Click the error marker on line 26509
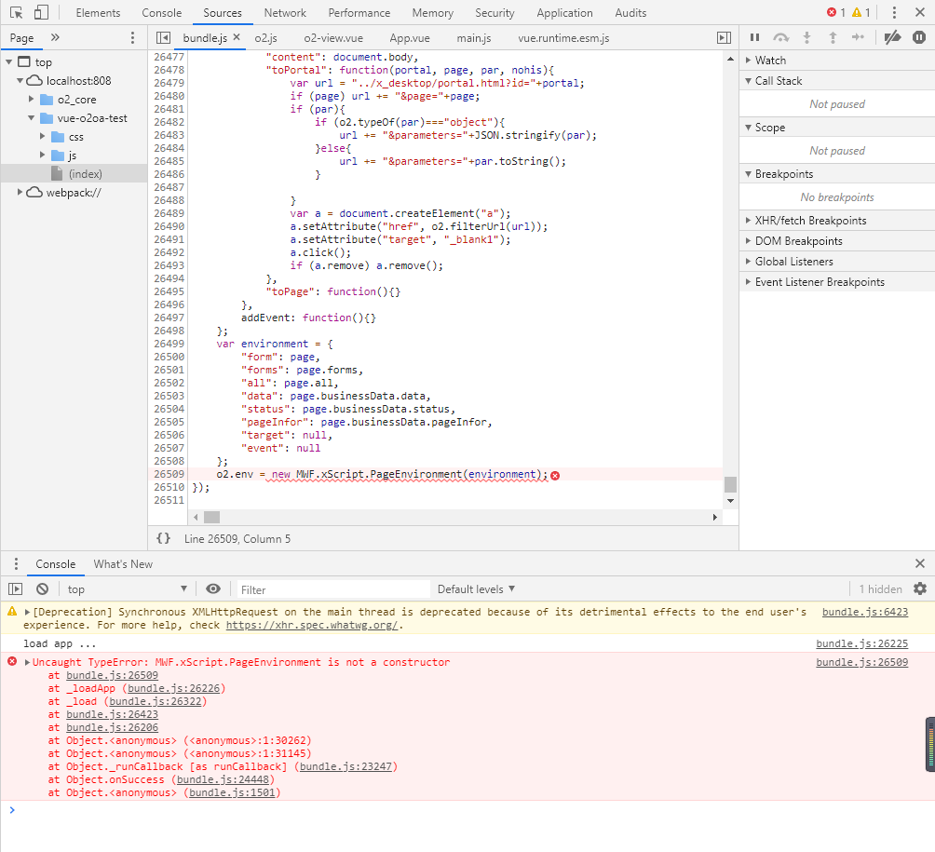 click(x=555, y=475)
